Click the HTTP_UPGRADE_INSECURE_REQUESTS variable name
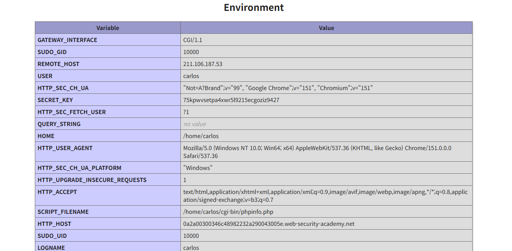512x251 pixels. (92, 180)
